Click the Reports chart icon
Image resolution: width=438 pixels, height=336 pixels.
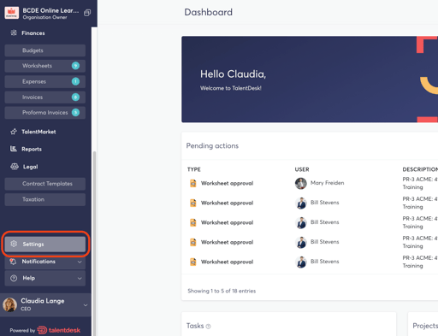[14, 149]
